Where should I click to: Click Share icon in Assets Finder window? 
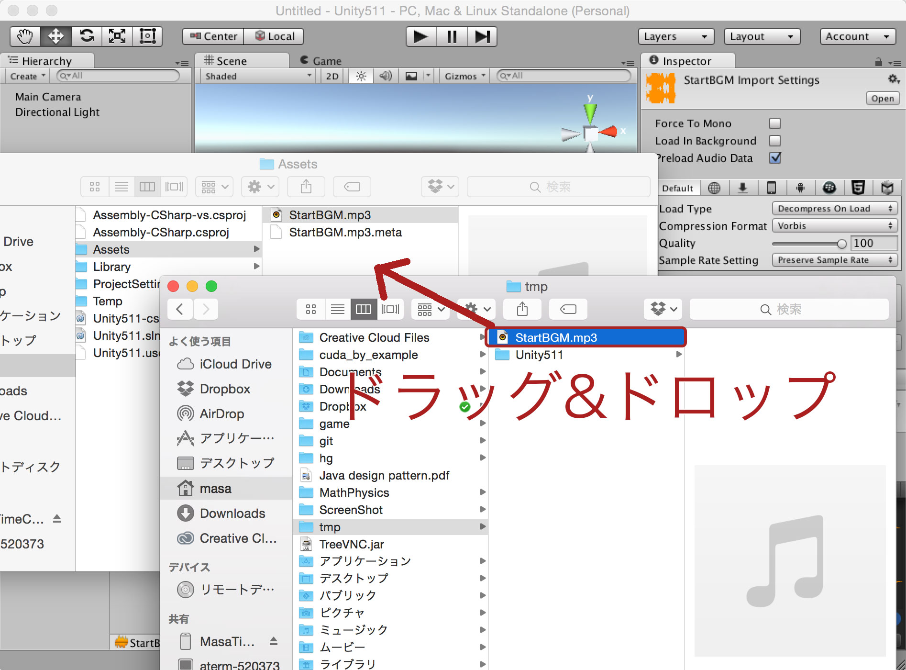tap(306, 187)
